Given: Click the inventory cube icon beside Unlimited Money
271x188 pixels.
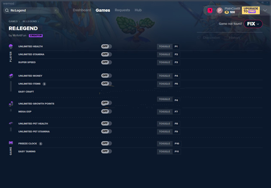Looking at the screenshot, I should click(x=11, y=76).
